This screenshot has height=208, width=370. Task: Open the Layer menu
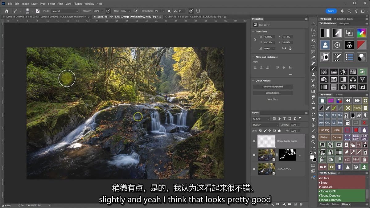(34, 4)
